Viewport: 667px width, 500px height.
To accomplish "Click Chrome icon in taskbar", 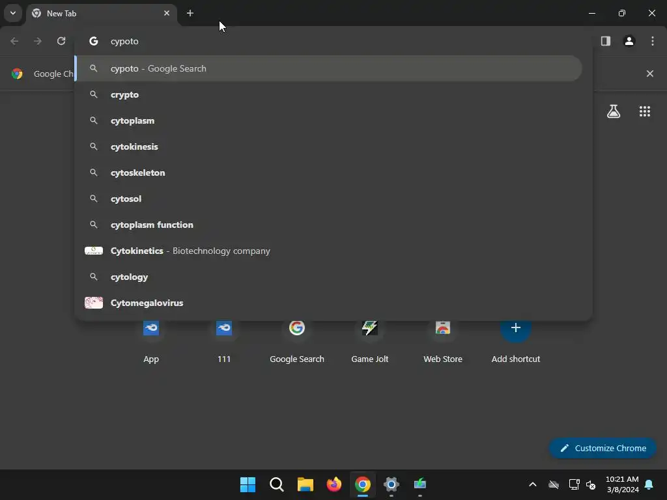I will (362, 484).
